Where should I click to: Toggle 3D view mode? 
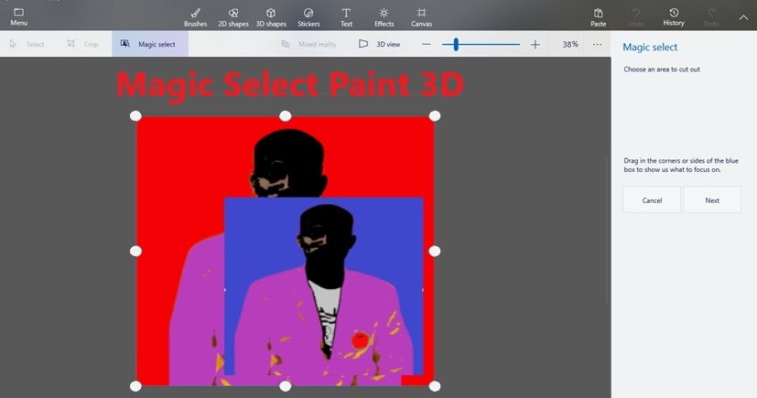pos(380,44)
